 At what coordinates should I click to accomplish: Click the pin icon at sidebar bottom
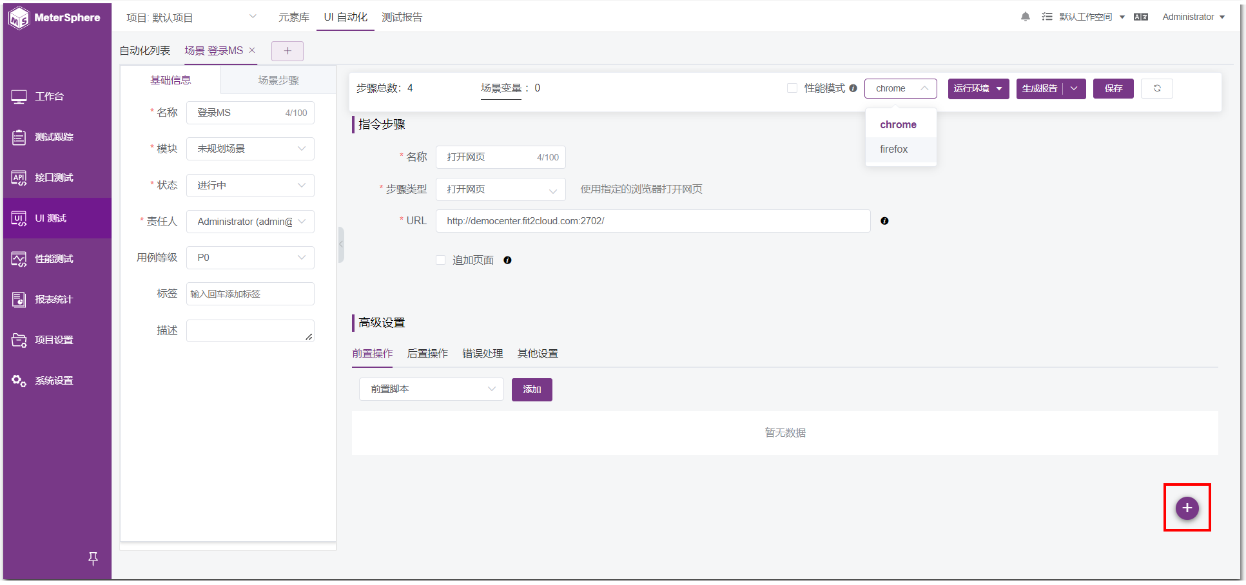93,559
